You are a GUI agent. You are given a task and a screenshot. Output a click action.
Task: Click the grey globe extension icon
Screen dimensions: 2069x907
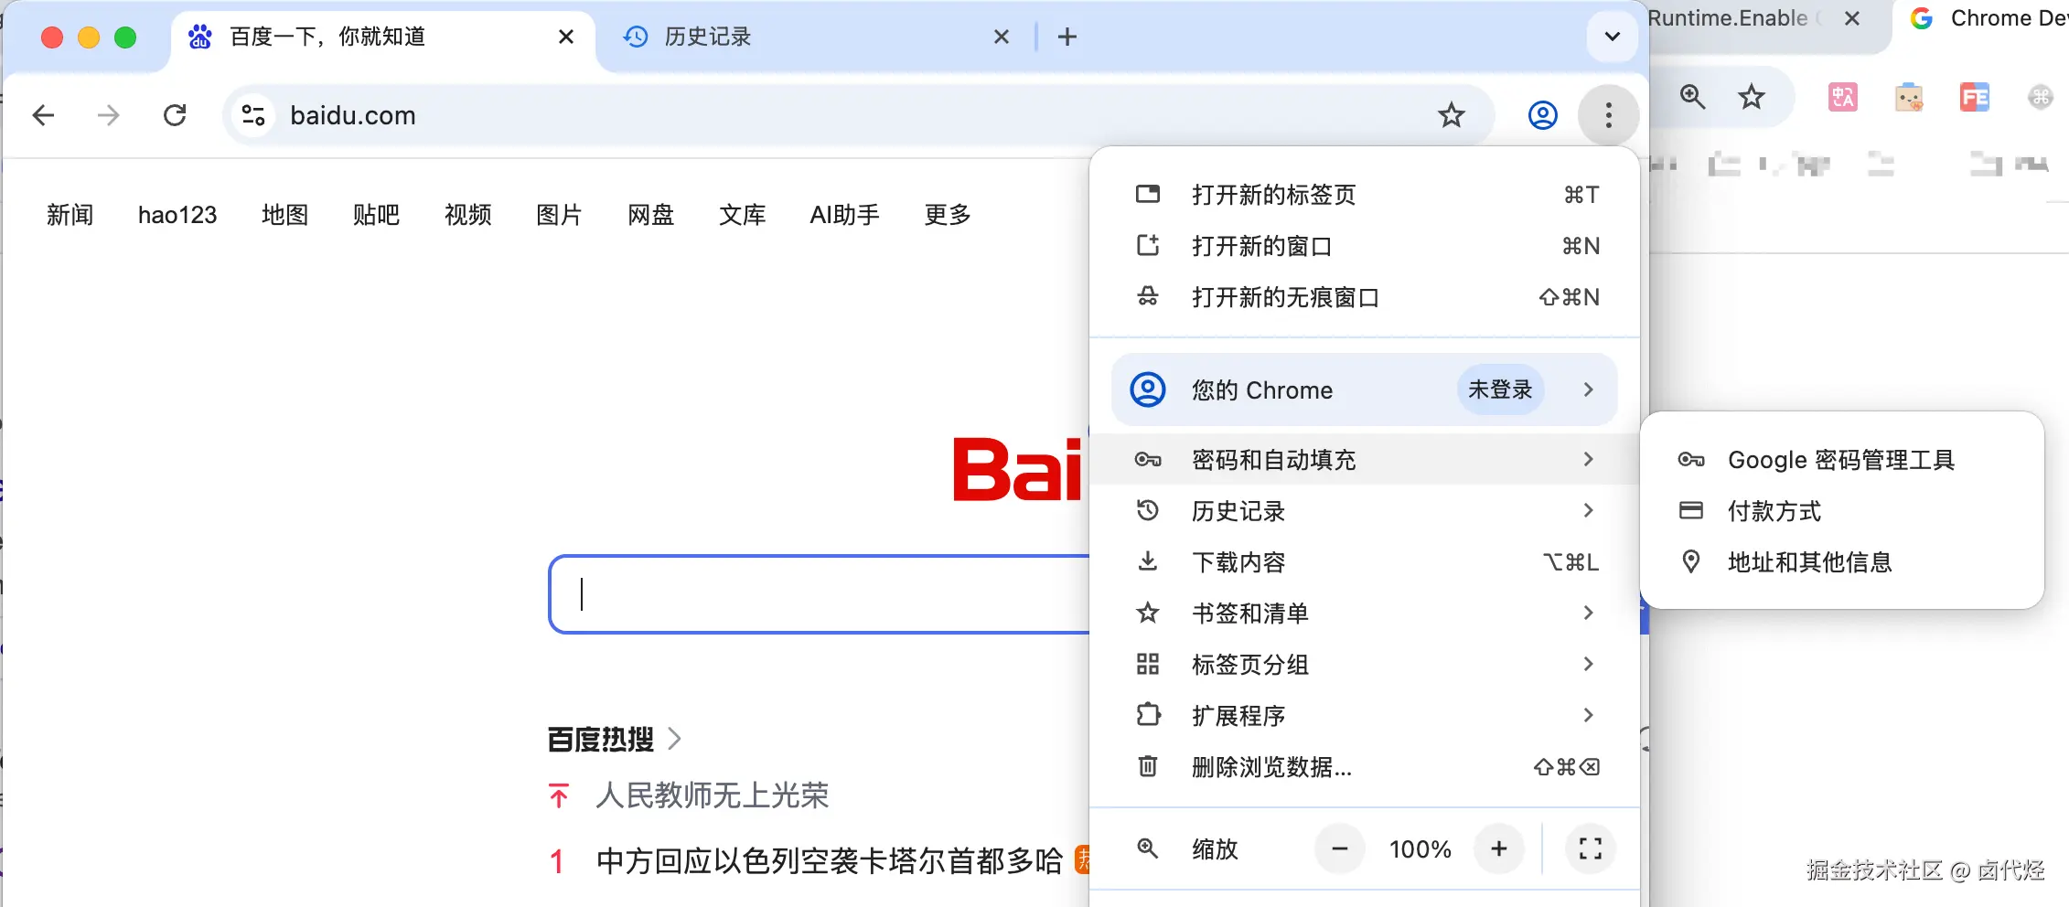(x=2041, y=96)
